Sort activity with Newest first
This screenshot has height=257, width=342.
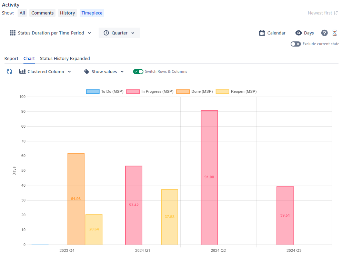coord(323,13)
